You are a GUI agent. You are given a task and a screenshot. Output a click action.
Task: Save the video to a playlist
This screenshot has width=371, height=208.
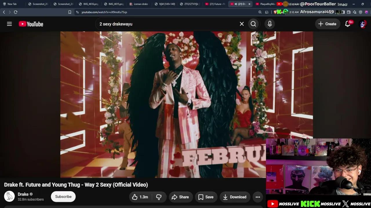[206, 197]
